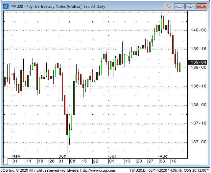Select the date marker 11 on time axis
This screenshot has width=211, height=173.
29,161
